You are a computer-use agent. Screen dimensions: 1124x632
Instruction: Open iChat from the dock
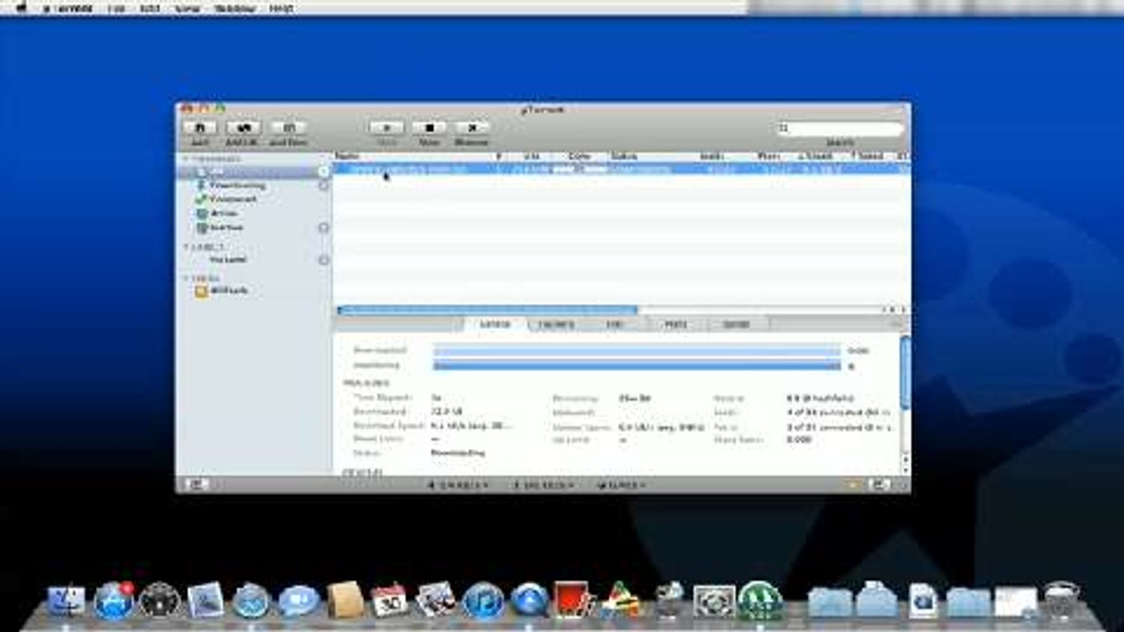[x=299, y=600]
